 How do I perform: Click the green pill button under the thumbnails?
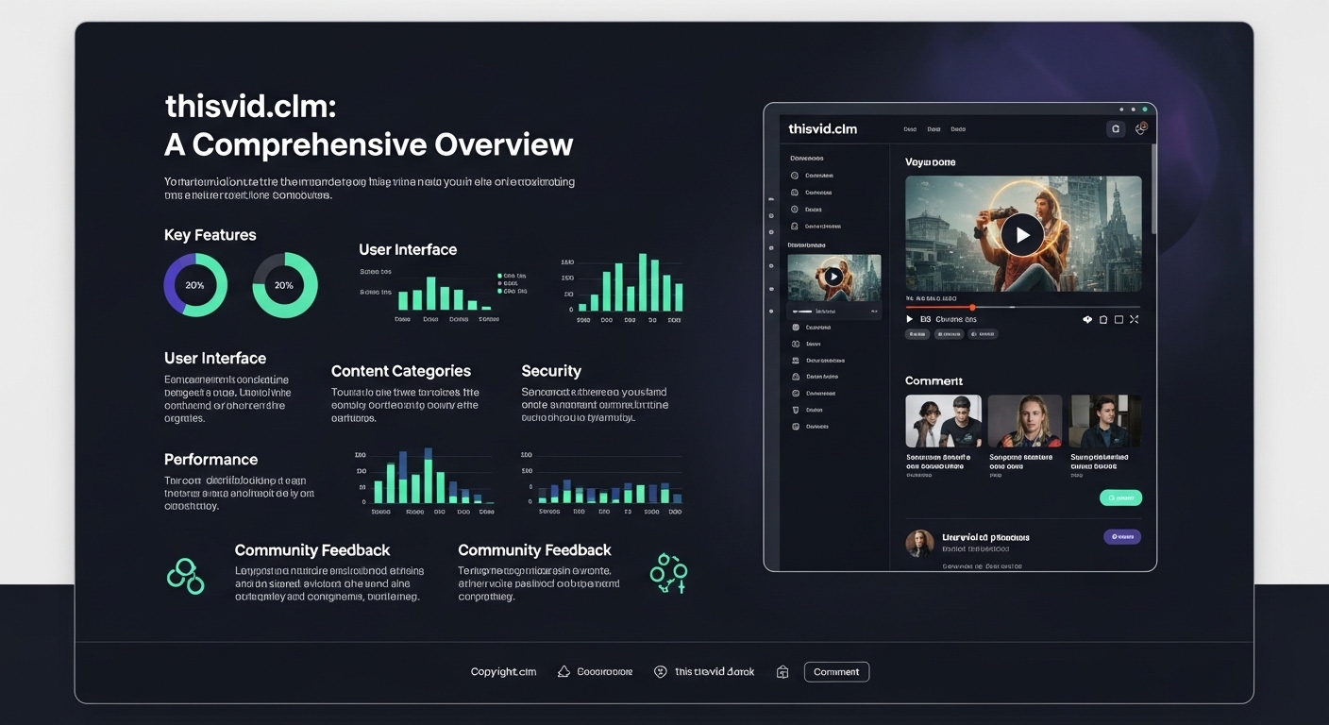(x=1120, y=497)
